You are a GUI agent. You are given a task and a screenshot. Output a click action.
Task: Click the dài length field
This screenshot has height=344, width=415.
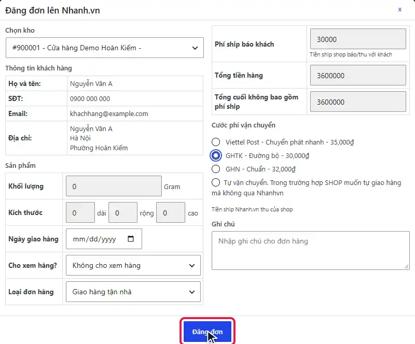point(80,212)
